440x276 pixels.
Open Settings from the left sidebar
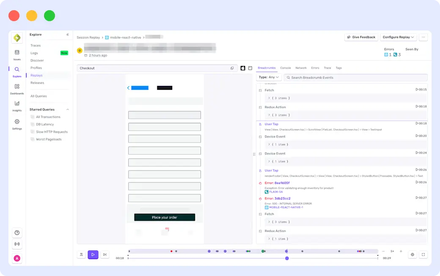[17, 122]
